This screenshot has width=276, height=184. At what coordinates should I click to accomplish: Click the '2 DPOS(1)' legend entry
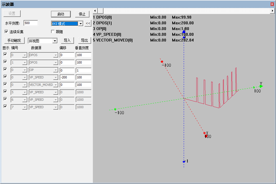(102, 23)
